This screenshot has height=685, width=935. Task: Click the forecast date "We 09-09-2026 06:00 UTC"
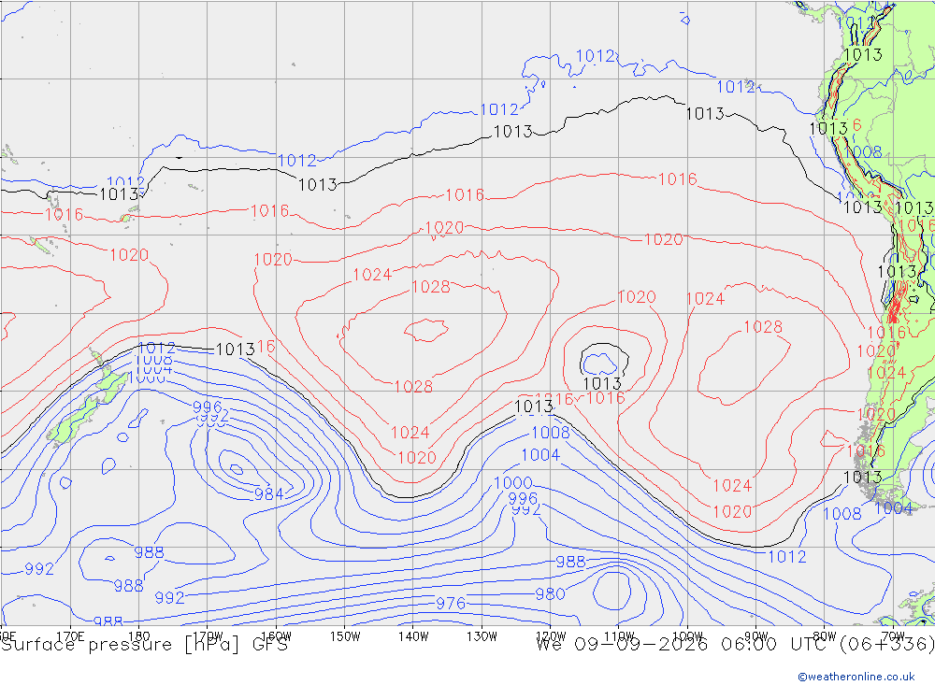pos(684,645)
